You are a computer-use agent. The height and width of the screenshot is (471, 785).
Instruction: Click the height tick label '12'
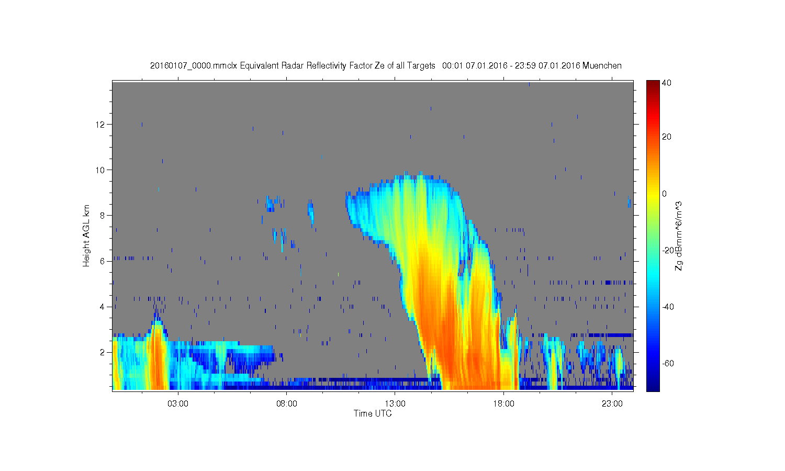click(x=101, y=125)
